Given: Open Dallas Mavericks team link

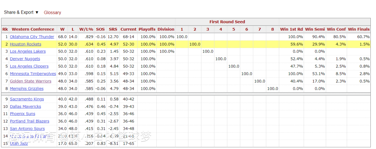Looking at the screenshot, I should click(x=25, y=107).
